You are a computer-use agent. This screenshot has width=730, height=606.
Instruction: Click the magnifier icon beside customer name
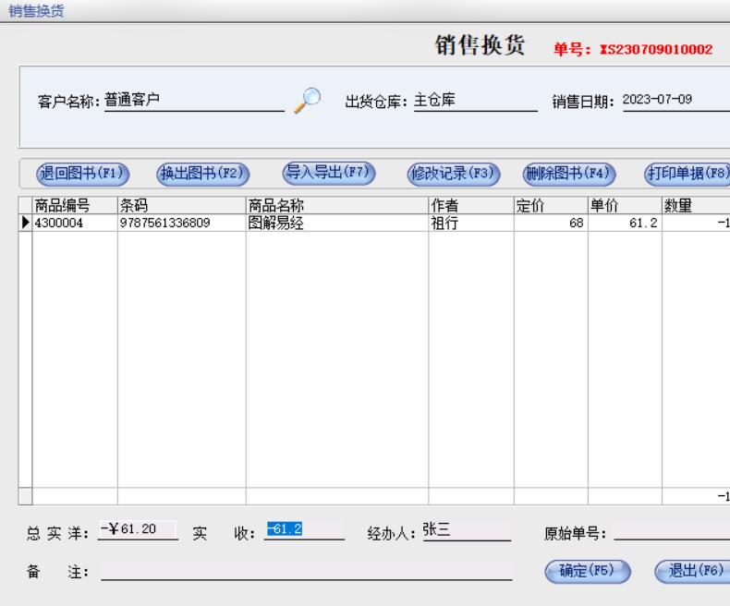[308, 101]
